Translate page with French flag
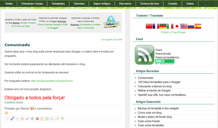Image resolution: width=218 pixels, height=128 pixels. (x=156, y=26)
